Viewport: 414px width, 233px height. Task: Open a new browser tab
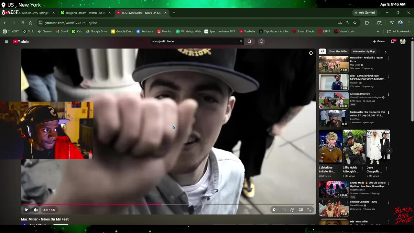(x=174, y=13)
